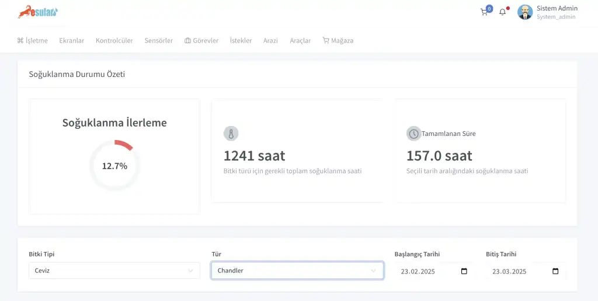598x301 pixels.
Task: Open the notification bell
Action: click(x=502, y=12)
